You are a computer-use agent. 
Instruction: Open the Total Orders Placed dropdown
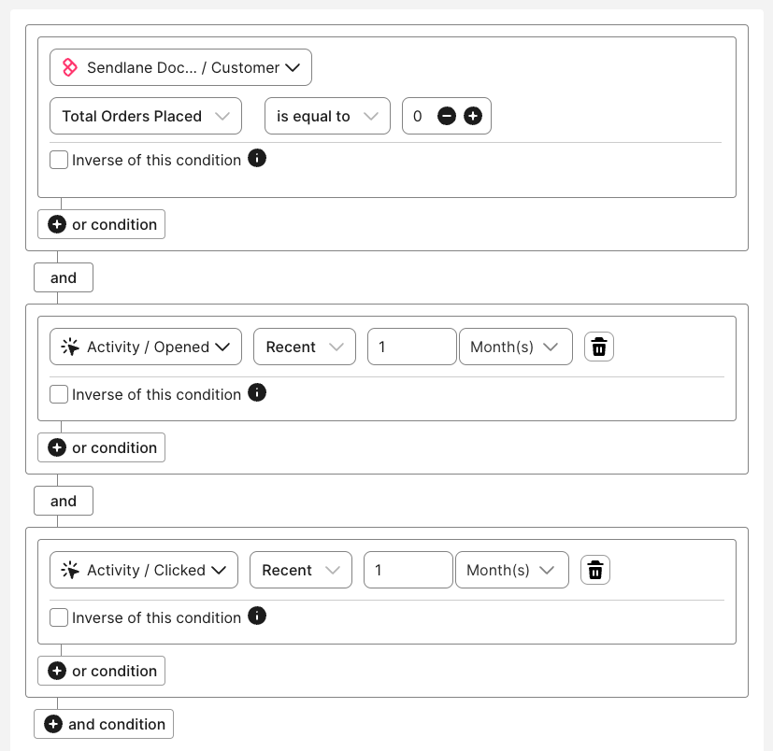coord(145,116)
